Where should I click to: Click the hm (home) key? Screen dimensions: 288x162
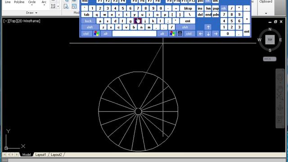(x=208, y=8)
